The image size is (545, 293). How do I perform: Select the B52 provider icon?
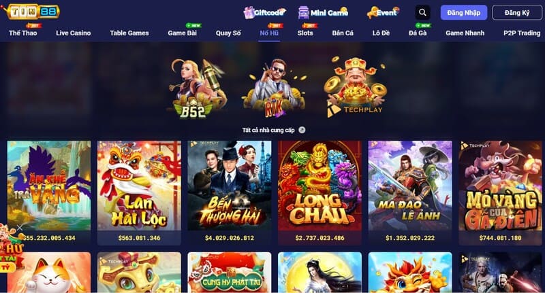(x=197, y=88)
